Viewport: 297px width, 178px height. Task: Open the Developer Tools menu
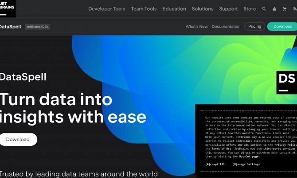(x=107, y=9)
